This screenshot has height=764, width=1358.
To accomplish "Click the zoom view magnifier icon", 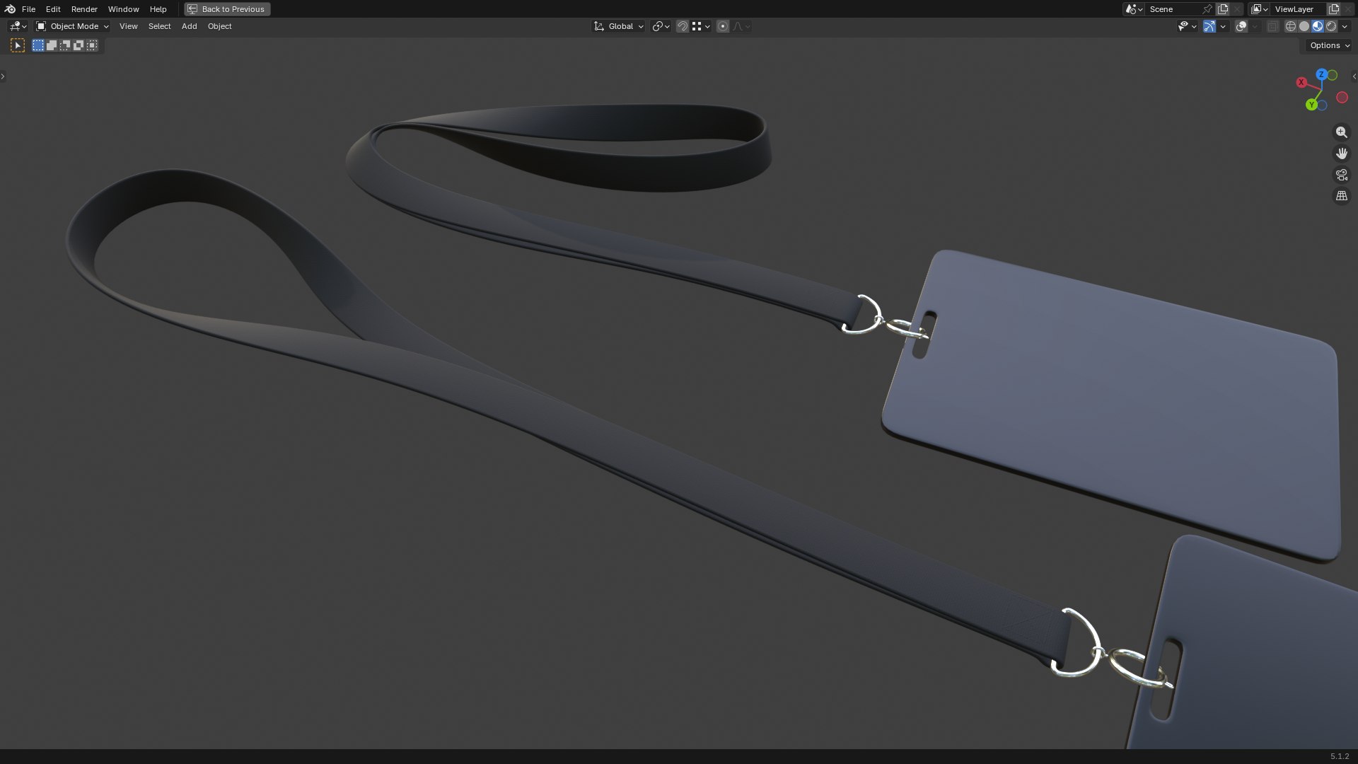I will [1341, 132].
